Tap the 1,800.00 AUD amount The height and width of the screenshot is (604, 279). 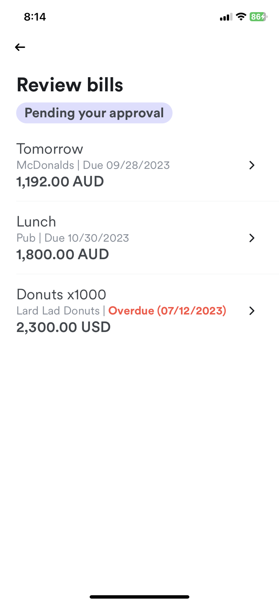63,254
